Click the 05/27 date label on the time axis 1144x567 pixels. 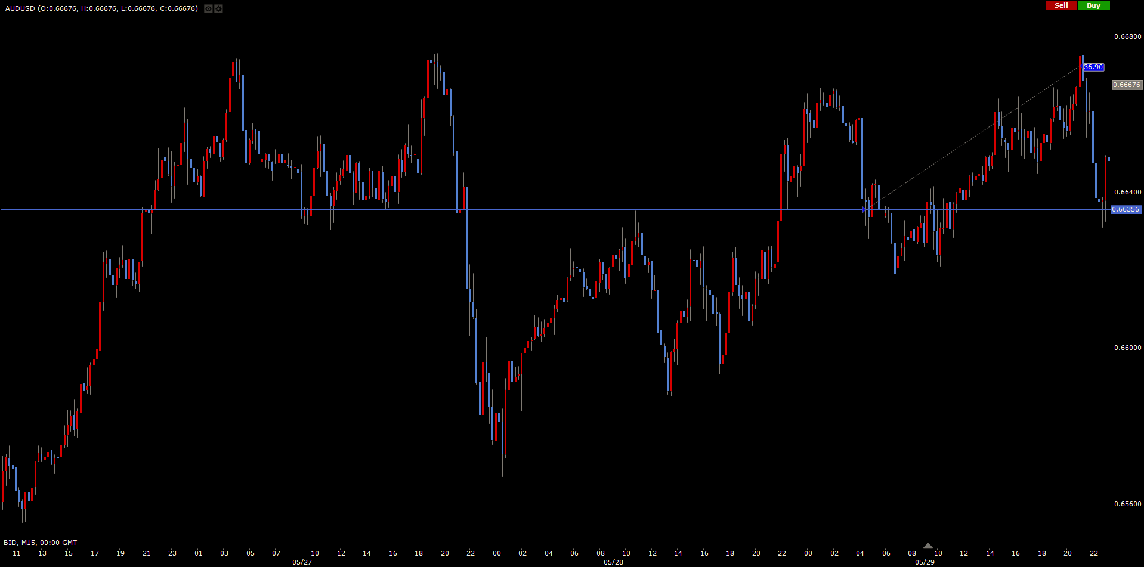pyautogui.click(x=302, y=562)
